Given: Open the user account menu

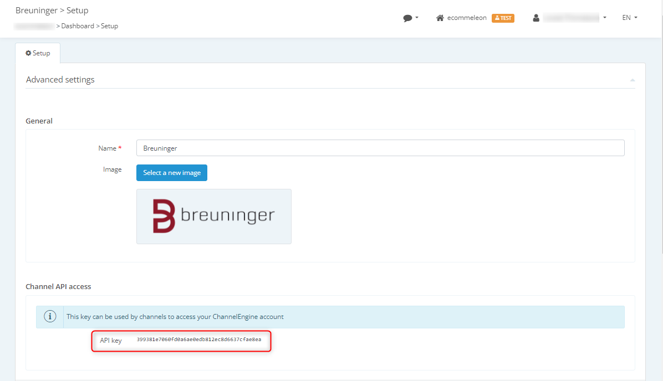Looking at the screenshot, I should point(569,18).
